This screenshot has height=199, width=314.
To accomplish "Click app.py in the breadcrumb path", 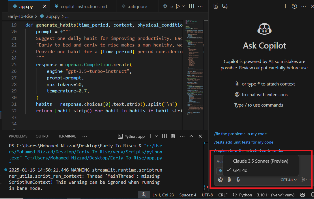I will (53, 16).
